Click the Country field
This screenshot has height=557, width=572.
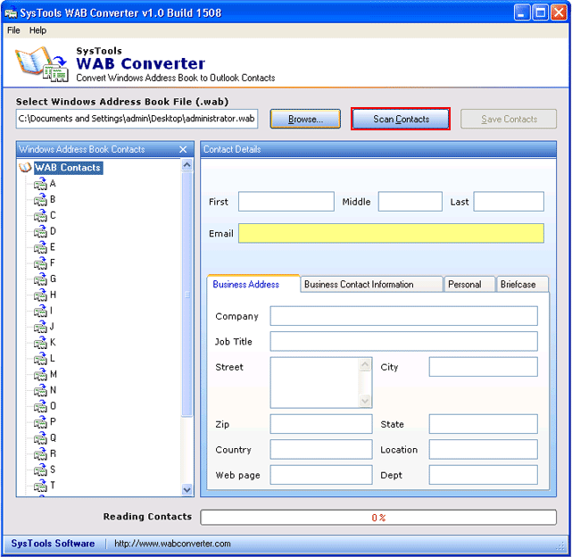[x=321, y=449]
